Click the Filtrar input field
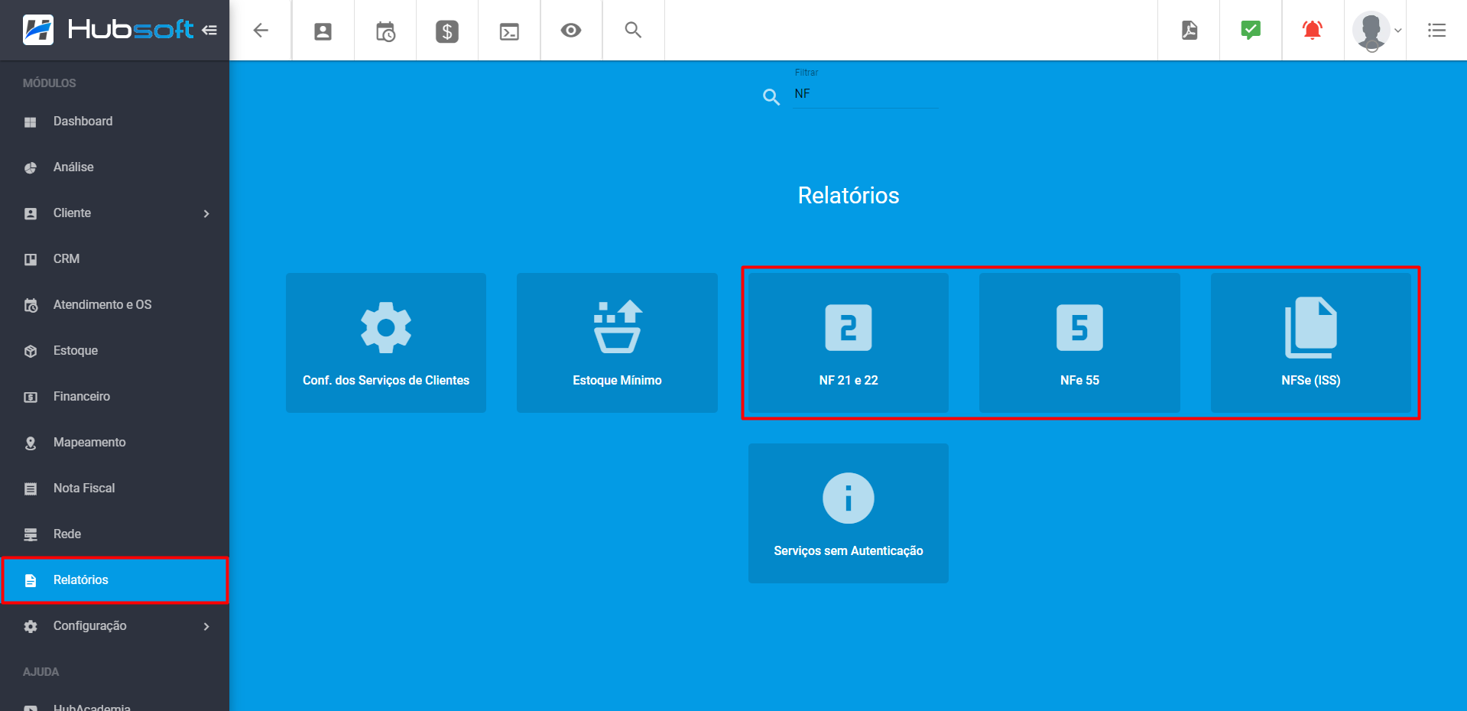The height and width of the screenshot is (711, 1467). 865,94
